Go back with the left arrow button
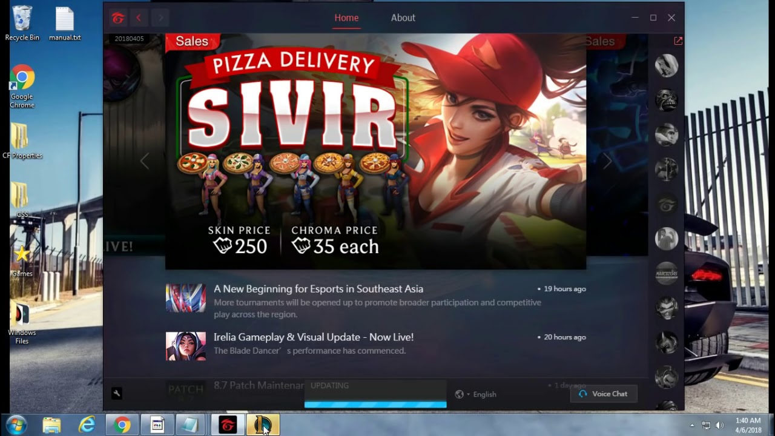 139,18
